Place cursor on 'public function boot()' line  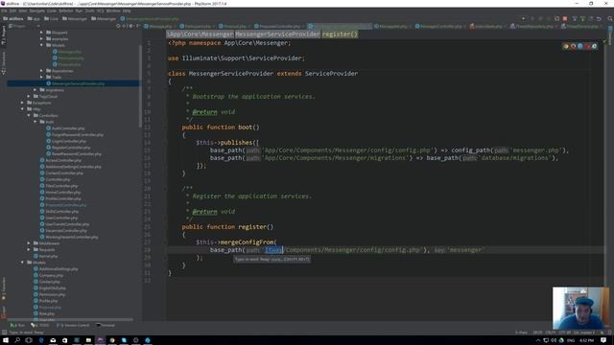tap(220, 127)
